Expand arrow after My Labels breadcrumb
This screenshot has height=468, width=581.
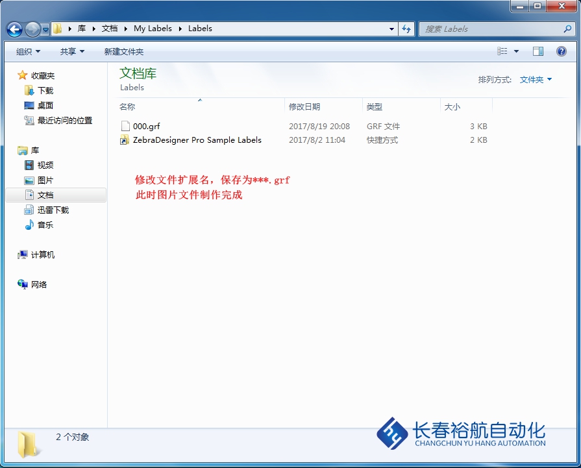pyautogui.click(x=180, y=29)
